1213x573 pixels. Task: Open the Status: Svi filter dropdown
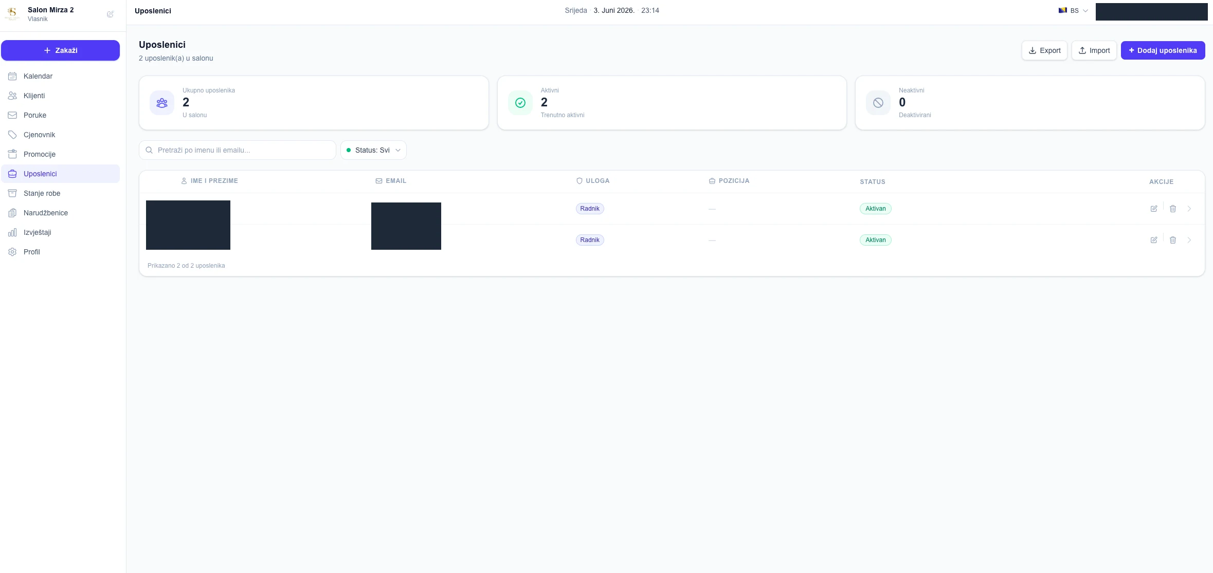pyautogui.click(x=373, y=150)
